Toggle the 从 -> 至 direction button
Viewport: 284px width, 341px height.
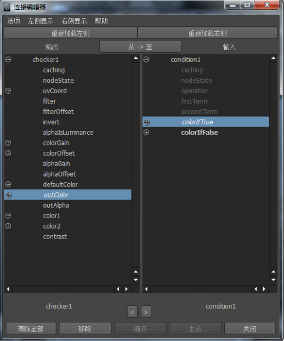click(x=140, y=47)
